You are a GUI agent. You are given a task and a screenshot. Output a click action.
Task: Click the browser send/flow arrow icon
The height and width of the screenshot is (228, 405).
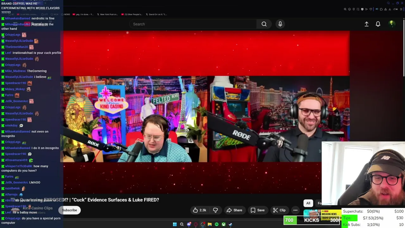(366, 9)
